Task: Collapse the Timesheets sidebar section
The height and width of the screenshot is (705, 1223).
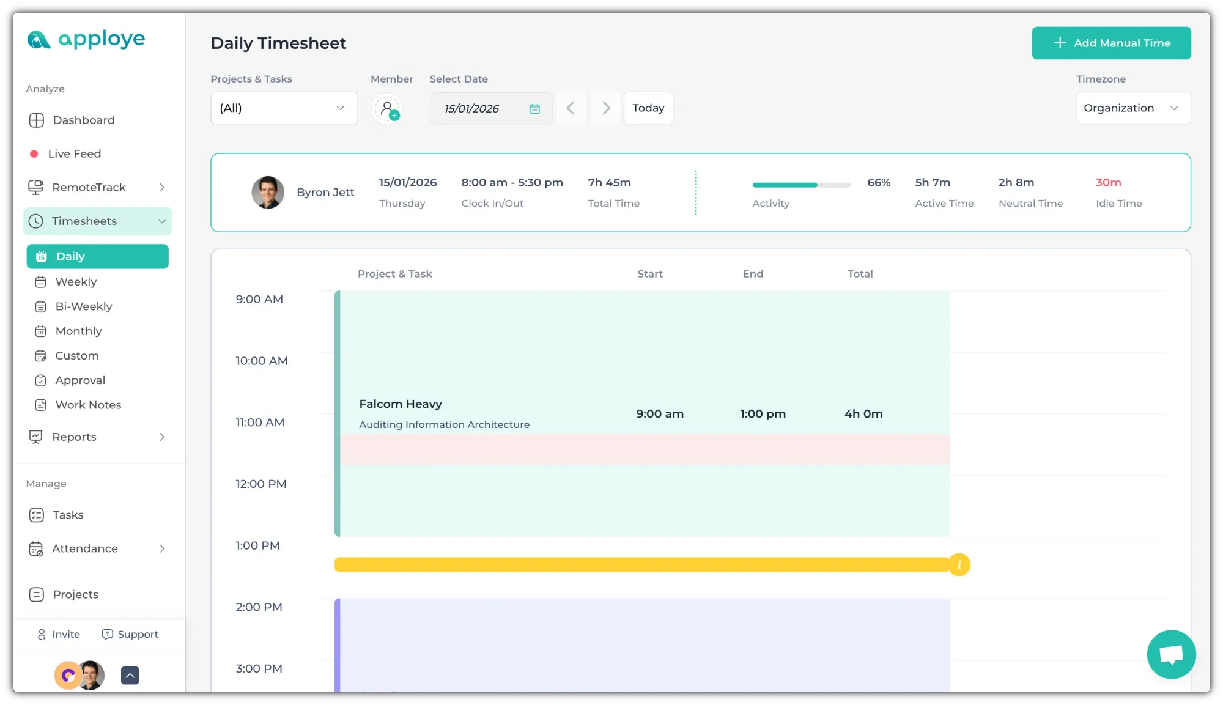Action: 162,221
